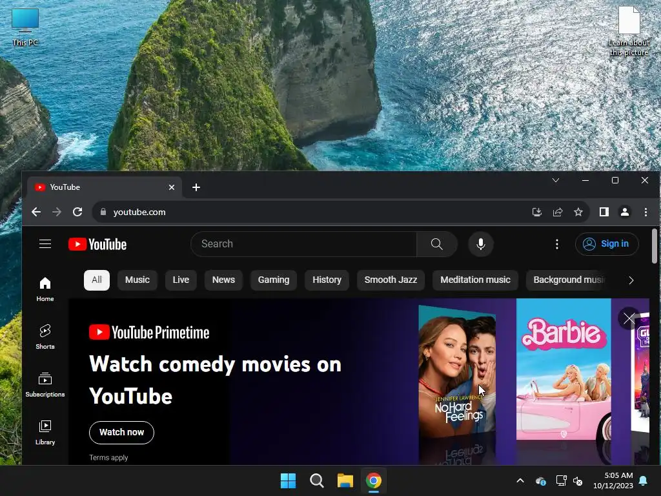Bookmark this tab with star icon
Screen dimensions: 661x496
click(x=578, y=212)
